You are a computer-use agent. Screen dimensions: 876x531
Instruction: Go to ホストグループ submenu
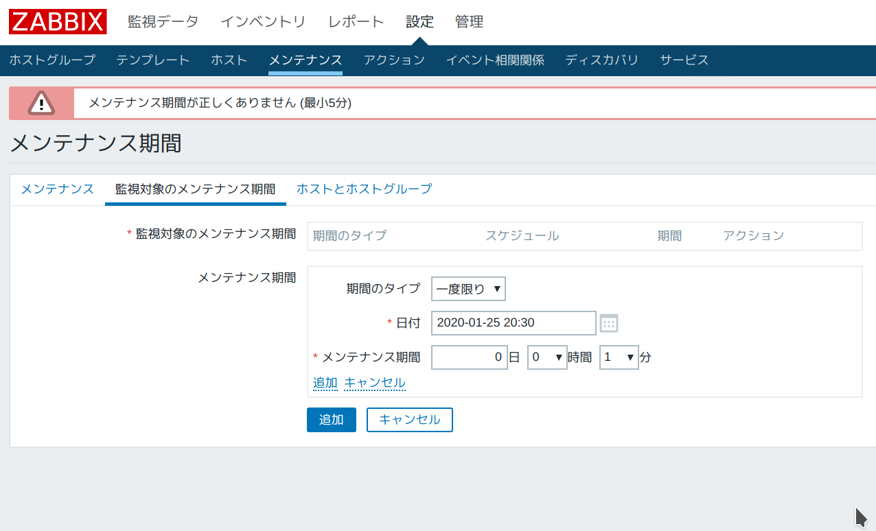pyautogui.click(x=52, y=60)
